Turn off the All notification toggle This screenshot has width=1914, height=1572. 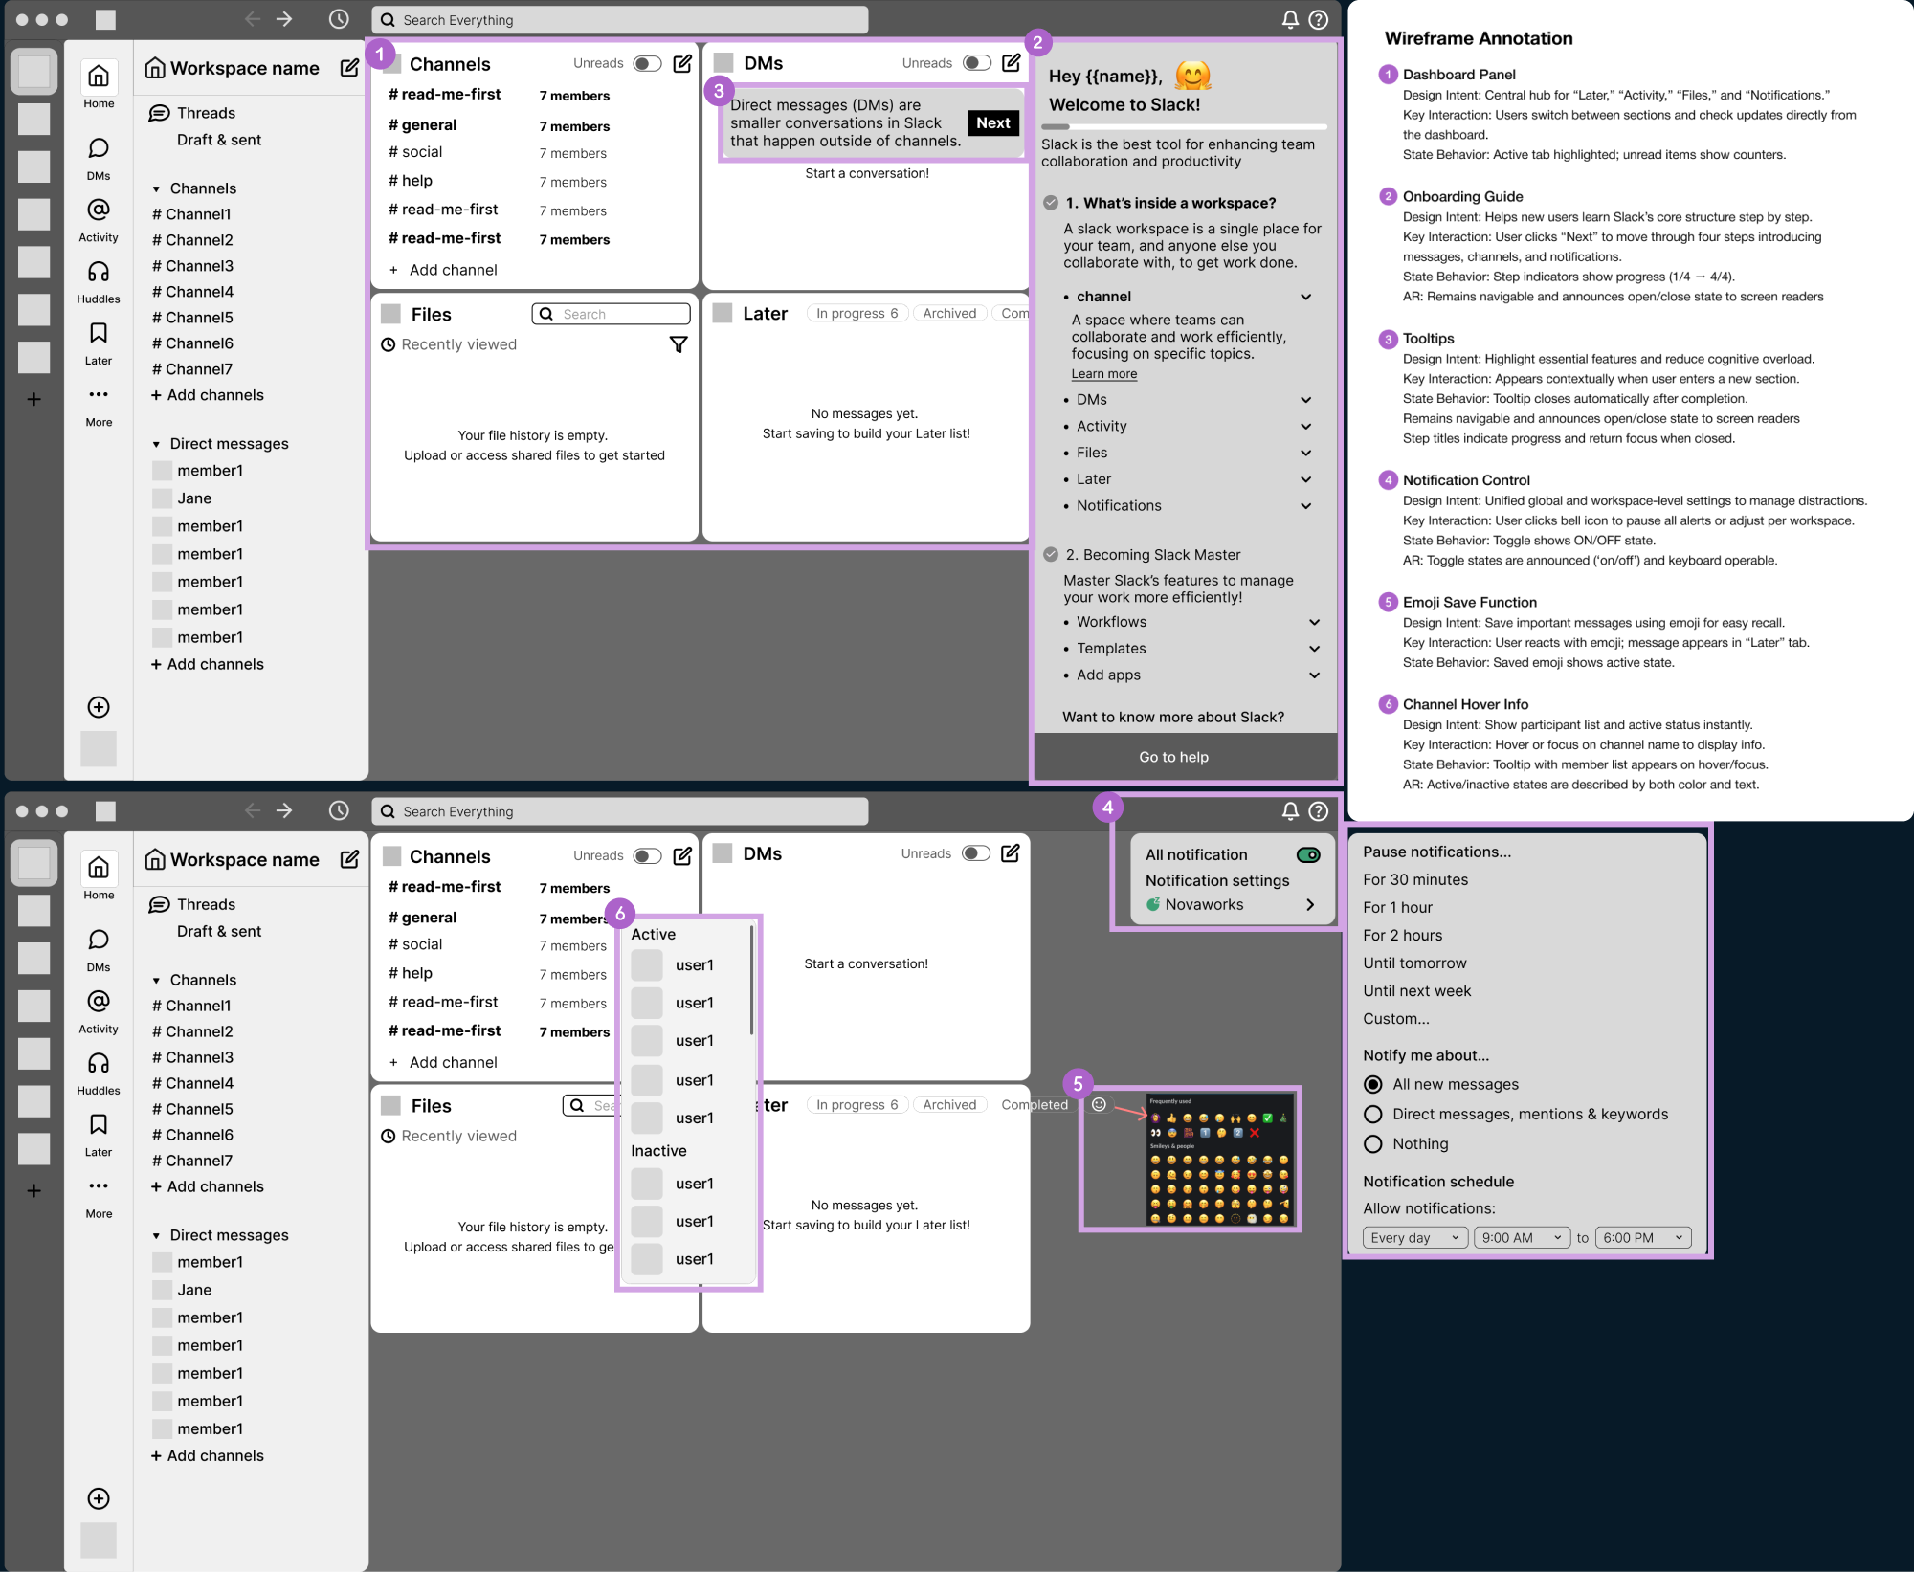[x=1308, y=854]
